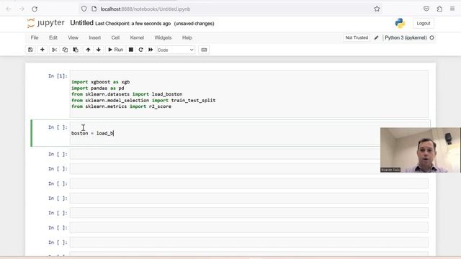Open the Edit menu
Screen dimensions: 461x259
pyautogui.click(x=53, y=37)
